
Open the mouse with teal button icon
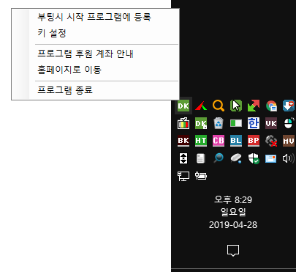coord(289,123)
